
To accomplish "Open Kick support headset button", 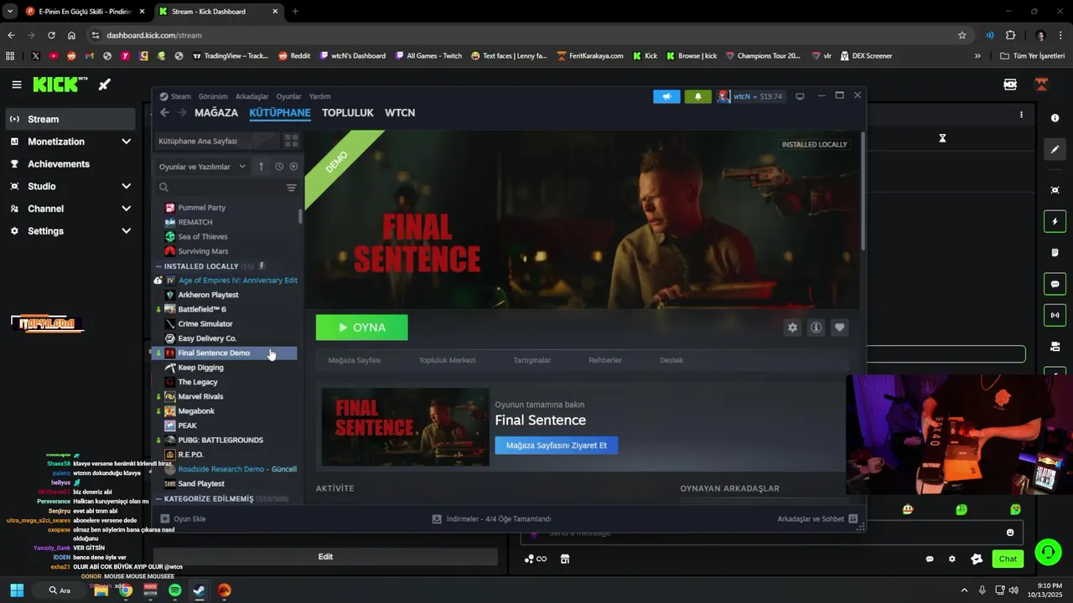I will coord(1048,551).
